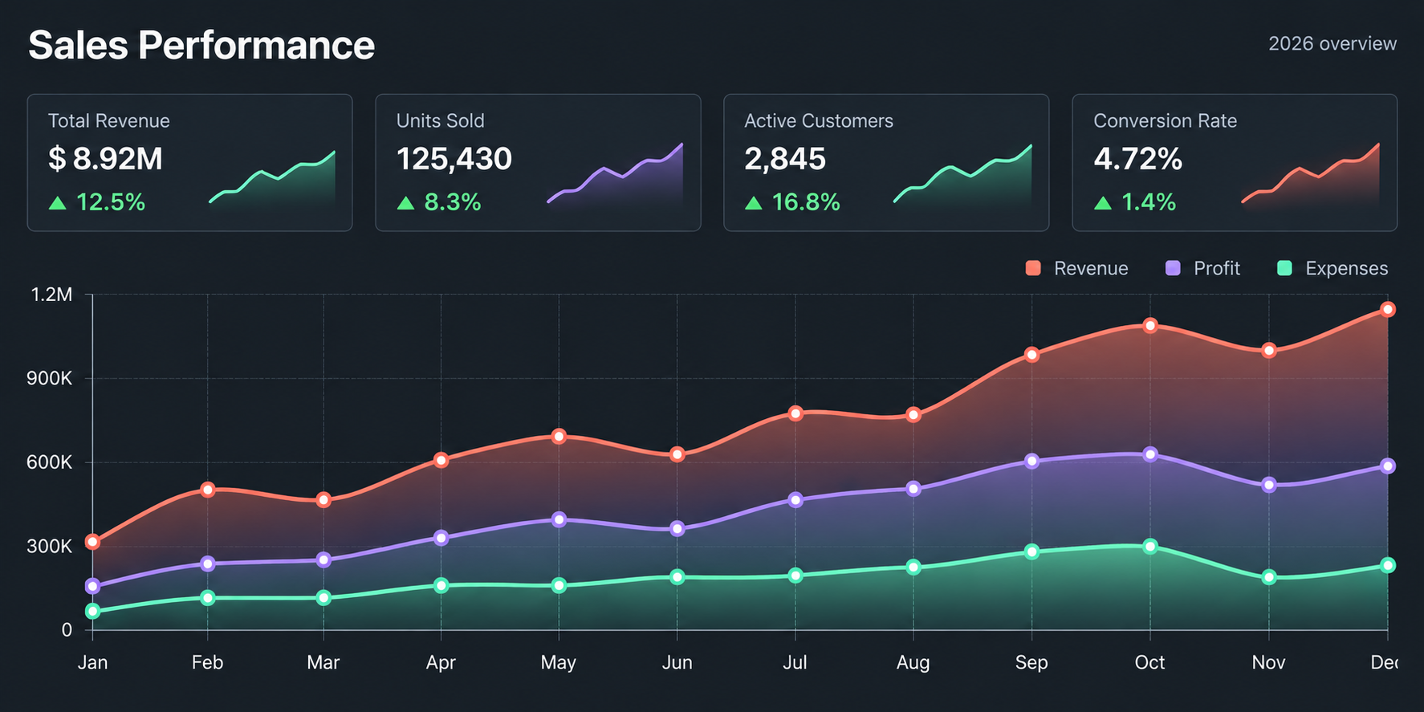Screen dimensions: 1424x712
Task: Select the "2,845" customers value
Action: [x=785, y=159]
